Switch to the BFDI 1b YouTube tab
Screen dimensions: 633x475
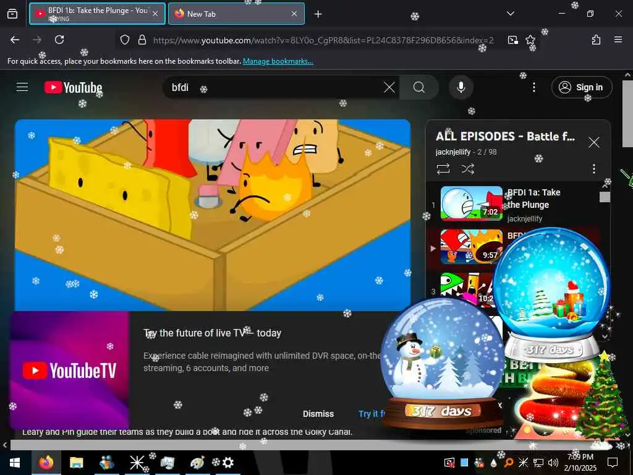coord(97,14)
